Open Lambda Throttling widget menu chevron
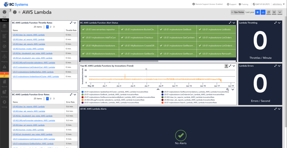 pos(279,23)
